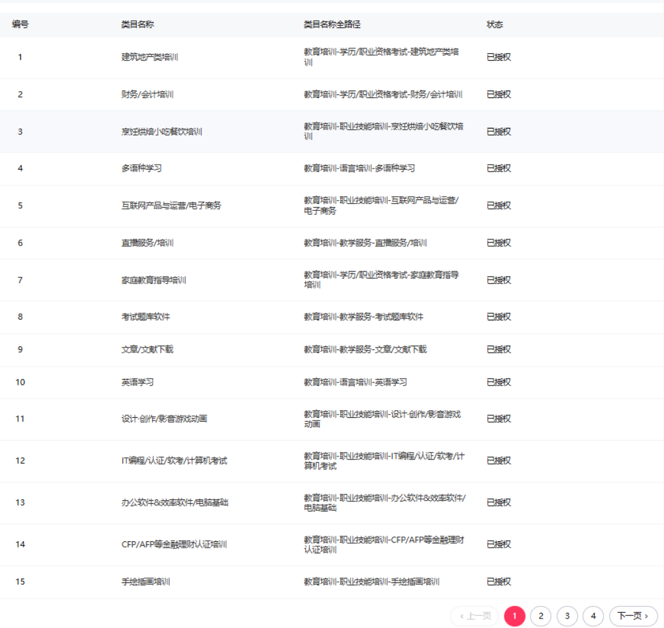Select the 考试题库软件 row
The image size is (664, 628).
[146, 317]
